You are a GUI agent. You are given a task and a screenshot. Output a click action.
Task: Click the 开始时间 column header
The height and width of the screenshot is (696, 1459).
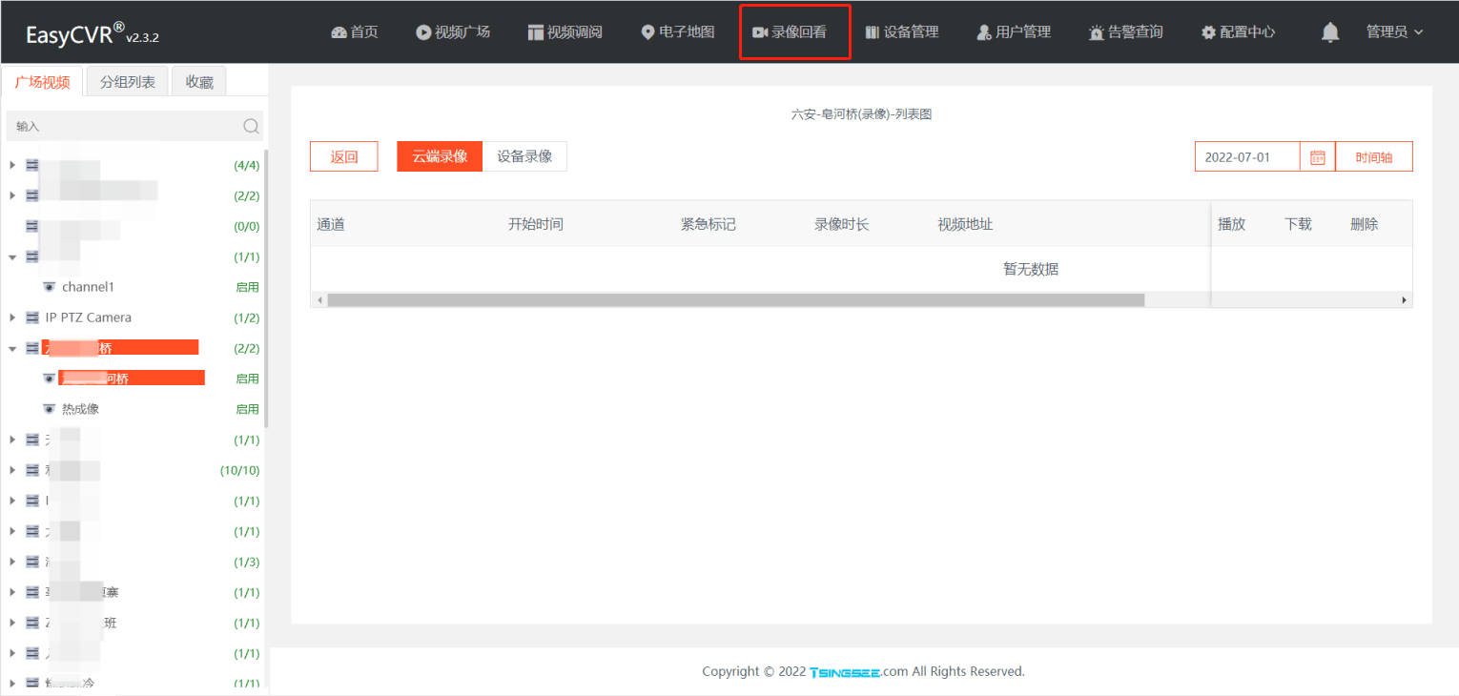coord(536,224)
